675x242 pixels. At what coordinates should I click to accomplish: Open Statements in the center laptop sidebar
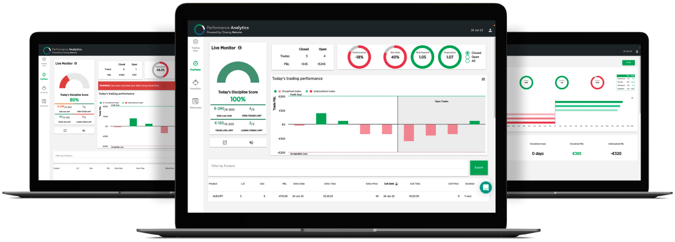coord(196,103)
